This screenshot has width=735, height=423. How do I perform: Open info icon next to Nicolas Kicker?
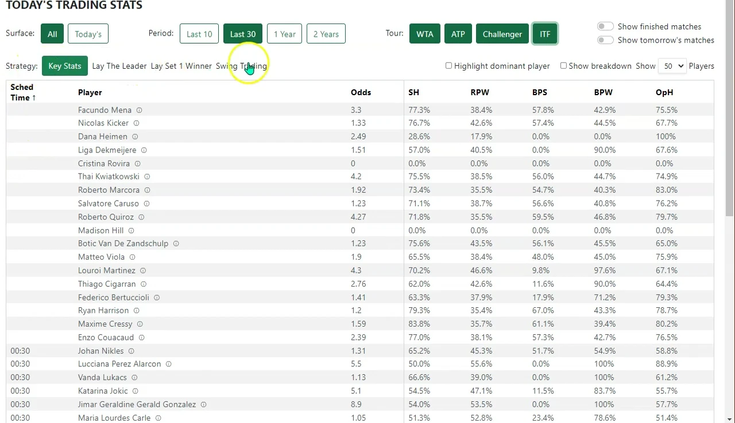click(137, 123)
